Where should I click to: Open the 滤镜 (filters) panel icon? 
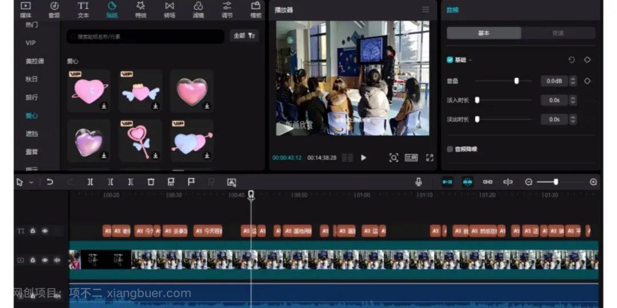click(198, 9)
